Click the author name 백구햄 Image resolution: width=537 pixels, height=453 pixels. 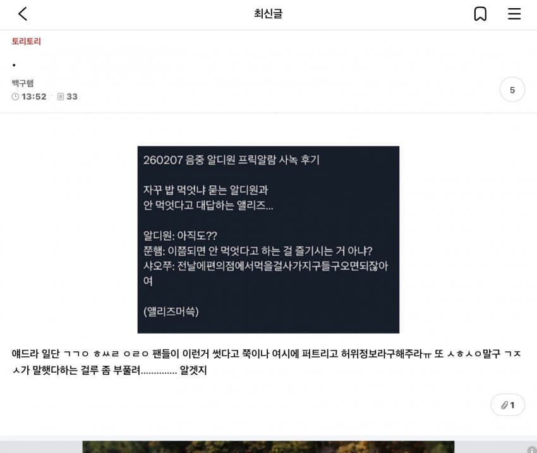pyautogui.click(x=23, y=83)
